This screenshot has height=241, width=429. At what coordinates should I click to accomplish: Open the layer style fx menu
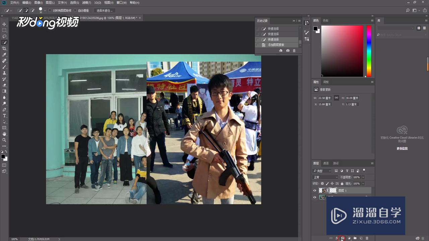(337, 238)
